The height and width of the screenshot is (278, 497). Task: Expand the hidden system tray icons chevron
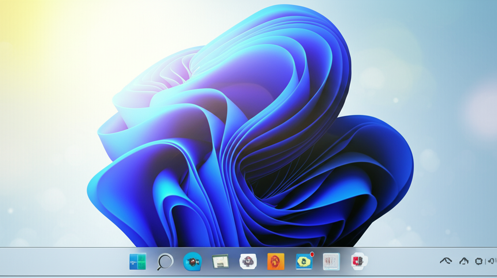446,262
